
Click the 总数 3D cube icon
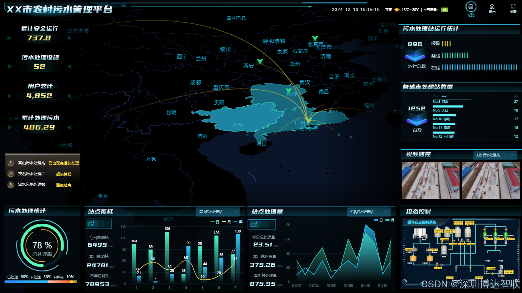[x=416, y=121]
